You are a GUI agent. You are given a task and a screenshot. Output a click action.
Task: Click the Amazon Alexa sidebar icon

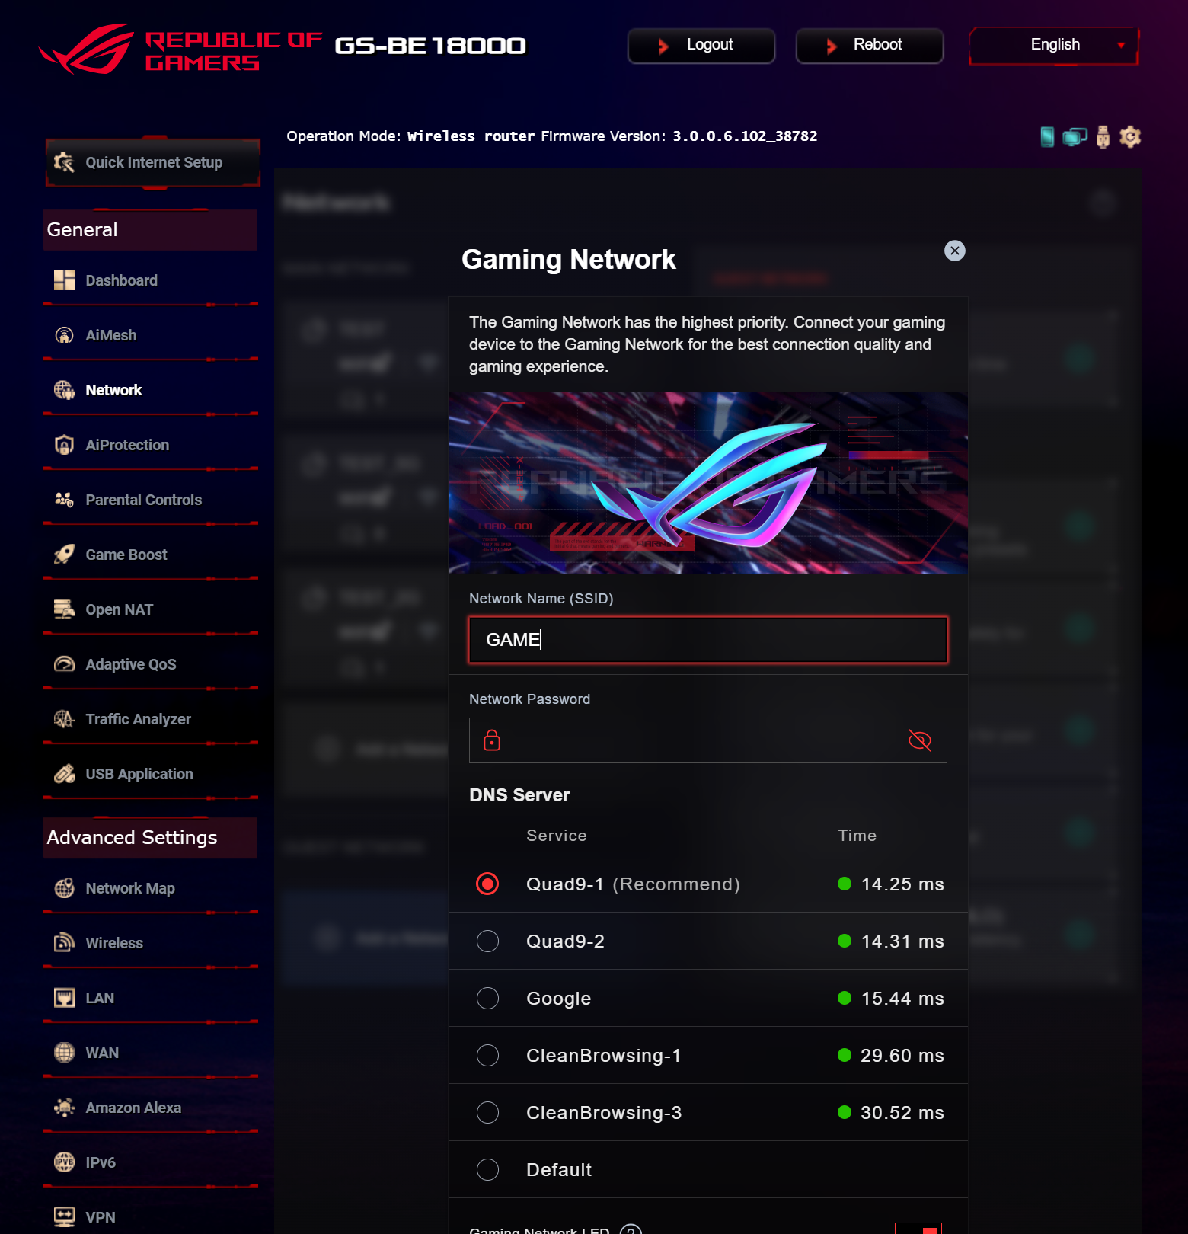click(x=64, y=1108)
